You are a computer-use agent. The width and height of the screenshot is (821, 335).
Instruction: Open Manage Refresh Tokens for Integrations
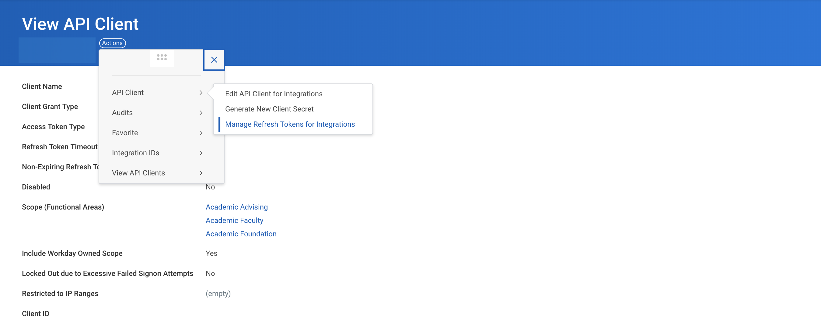coord(290,125)
